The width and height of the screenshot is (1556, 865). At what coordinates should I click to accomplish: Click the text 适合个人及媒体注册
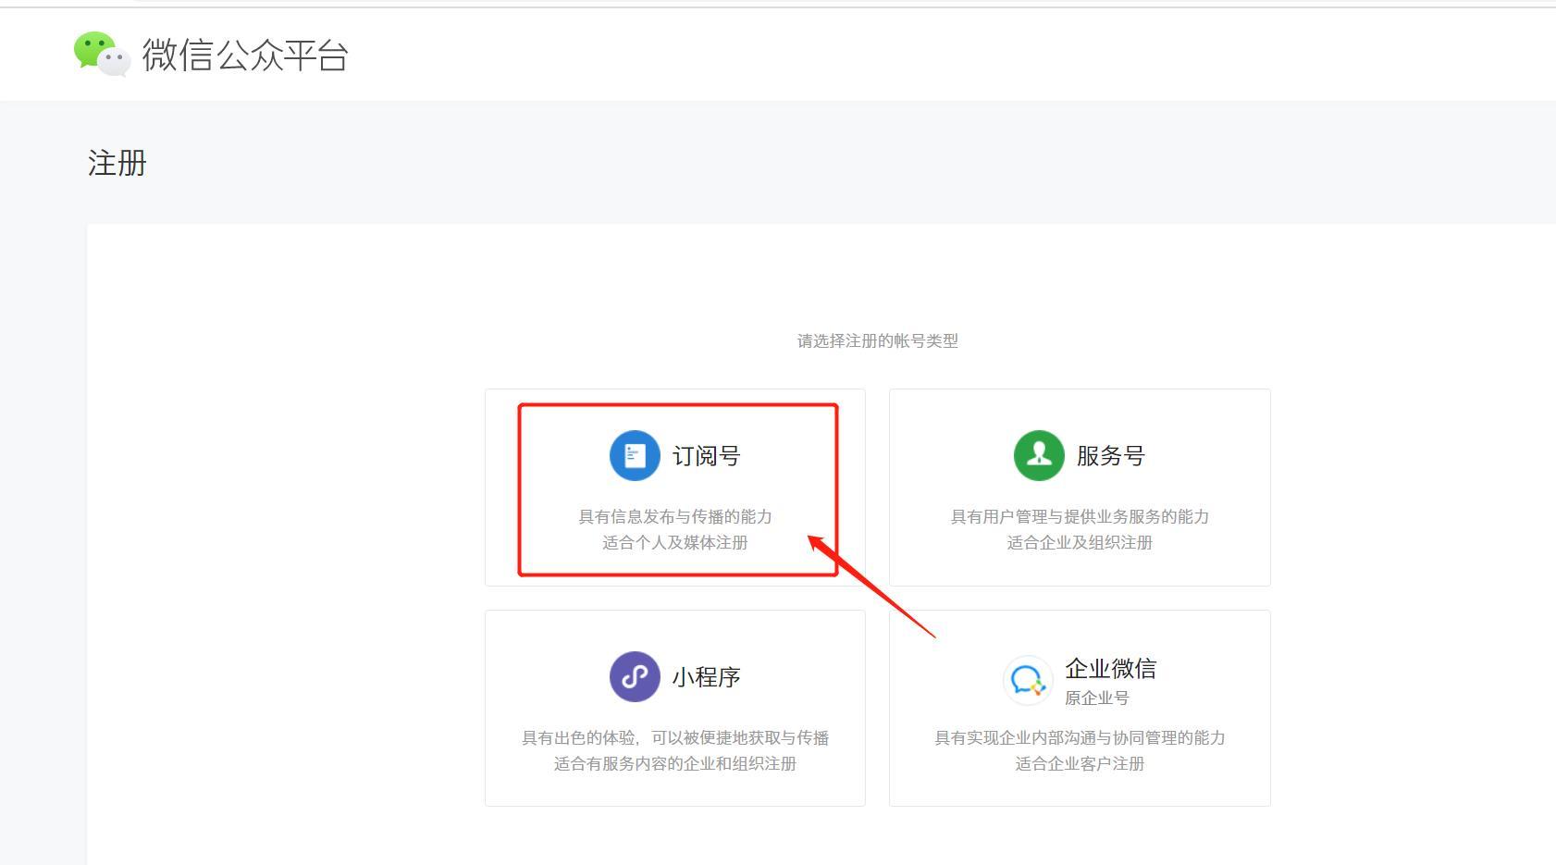pyautogui.click(x=675, y=542)
